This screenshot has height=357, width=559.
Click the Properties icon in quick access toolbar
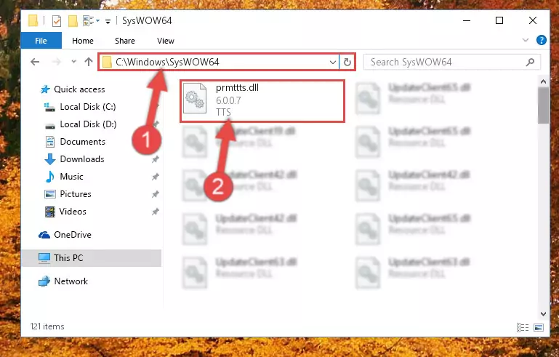[x=56, y=21]
